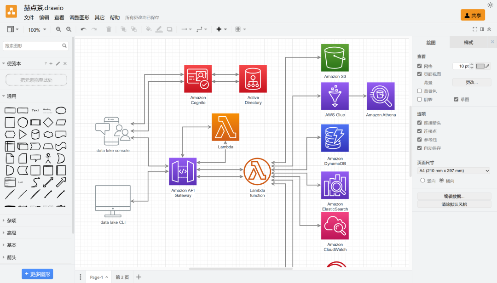Click the redo arrow icon
The image size is (497, 283).
(x=94, y=29)
